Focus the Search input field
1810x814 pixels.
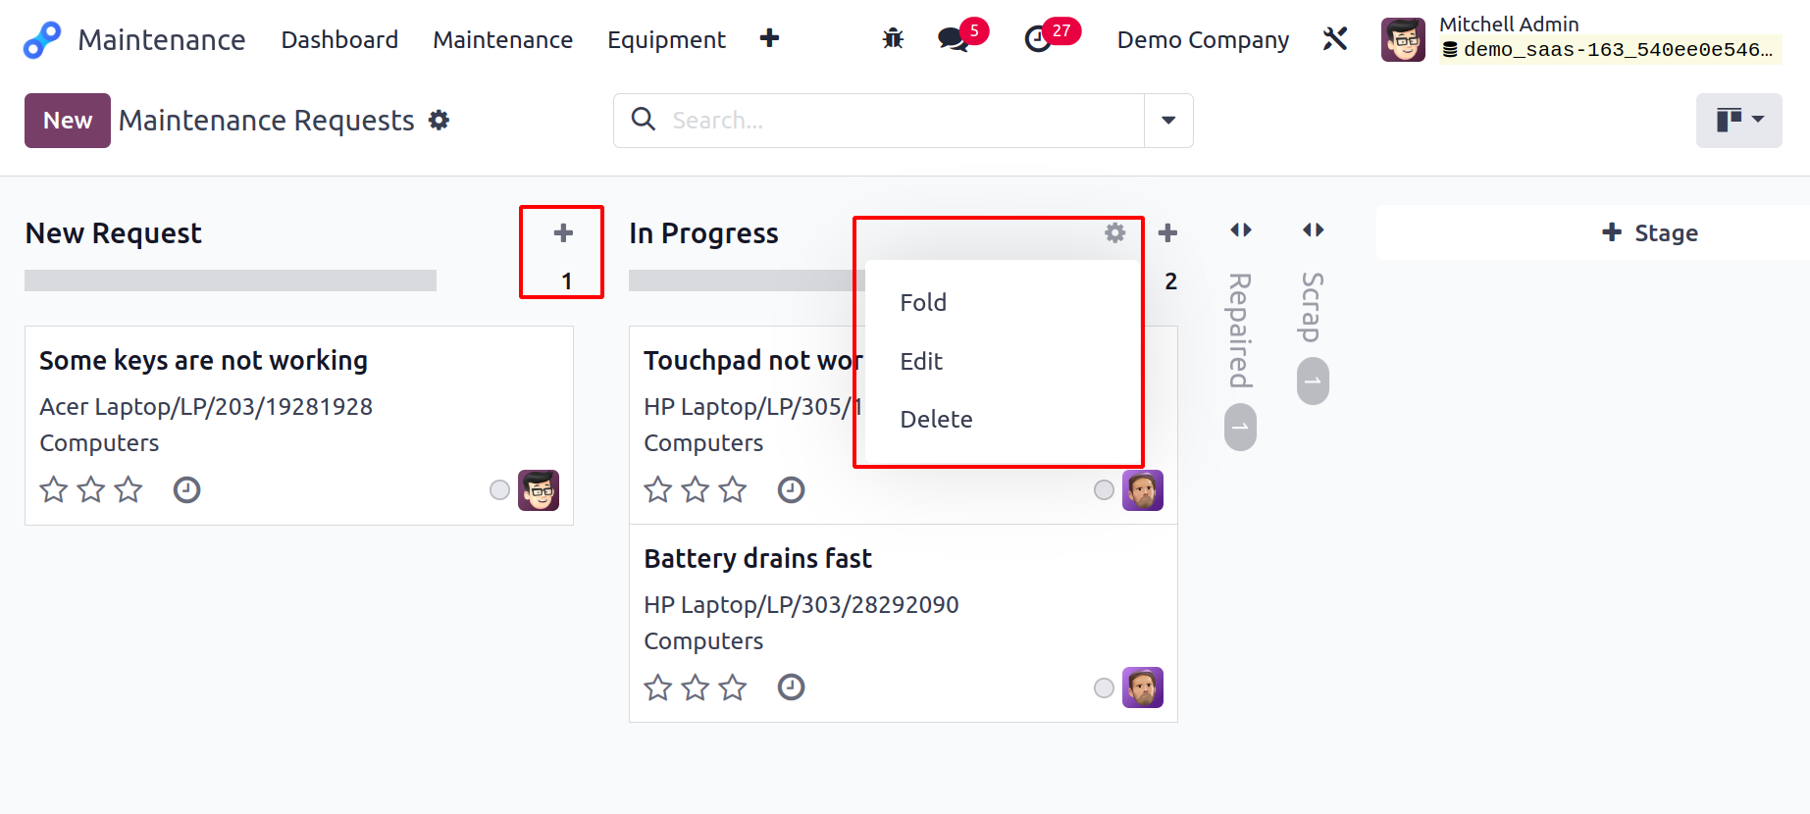click(904, 121)
